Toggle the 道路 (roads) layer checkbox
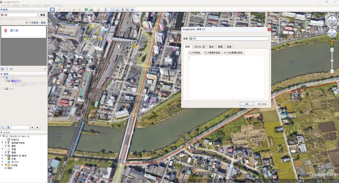339x183 pixels. [x=6, y=151]
